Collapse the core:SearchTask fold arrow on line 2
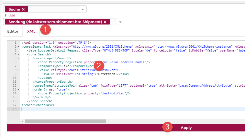245x137 pixels. click(x=18, y=47)
